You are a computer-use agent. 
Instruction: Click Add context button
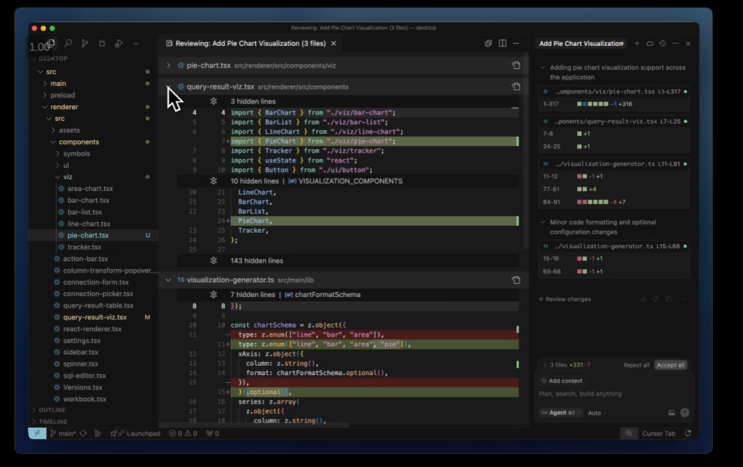point(562,381)
